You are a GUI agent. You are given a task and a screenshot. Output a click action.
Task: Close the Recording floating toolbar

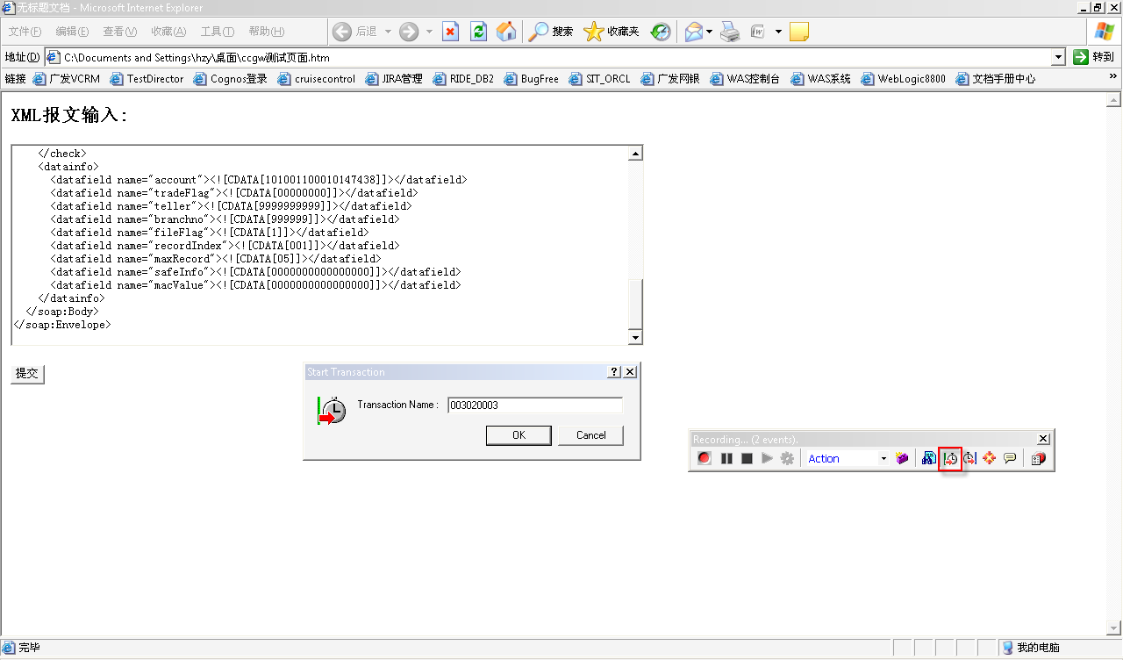[1043, 439]
